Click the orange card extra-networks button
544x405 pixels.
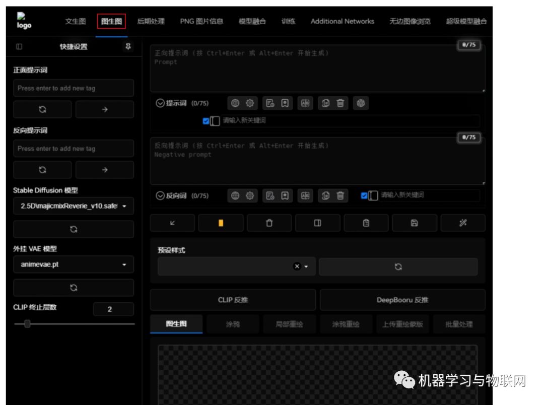[x=221, y=223]
